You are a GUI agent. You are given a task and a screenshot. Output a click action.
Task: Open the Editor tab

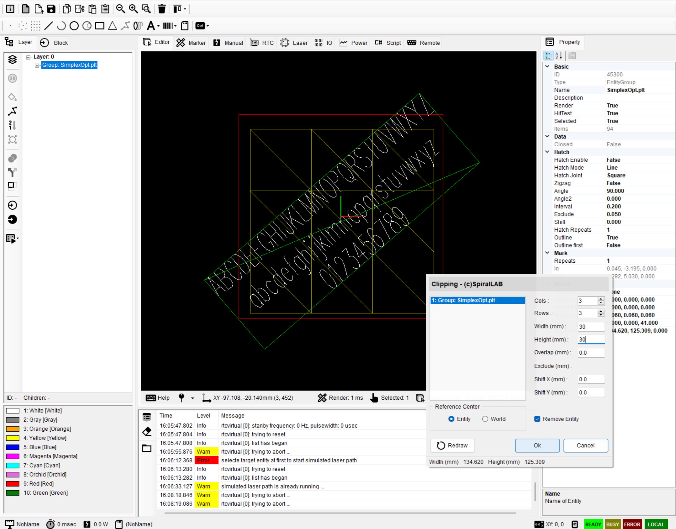click(157, 42)
